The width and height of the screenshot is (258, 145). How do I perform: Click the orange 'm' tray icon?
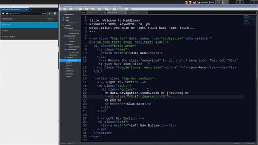pos(190,2)
